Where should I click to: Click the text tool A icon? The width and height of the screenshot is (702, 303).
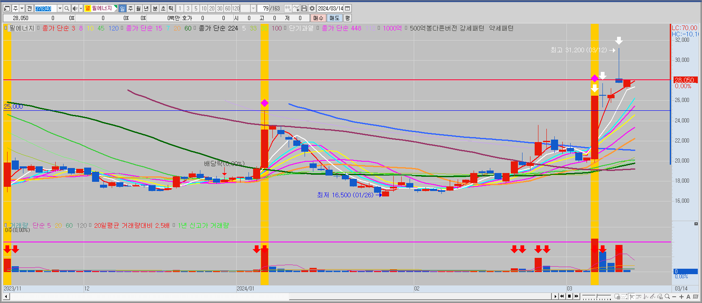tap(688, 297)
